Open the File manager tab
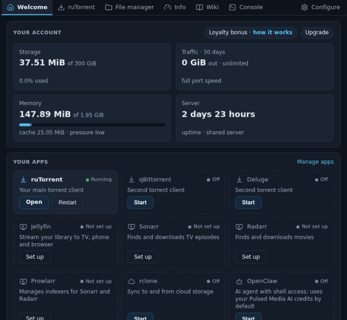The image size is (347, 320). coord(130,7)
